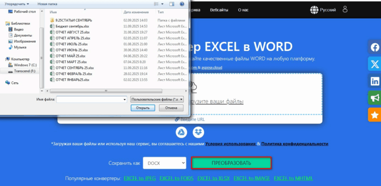
Task: Click the file list horizontal scrollbar
Action: coord(106,91)
